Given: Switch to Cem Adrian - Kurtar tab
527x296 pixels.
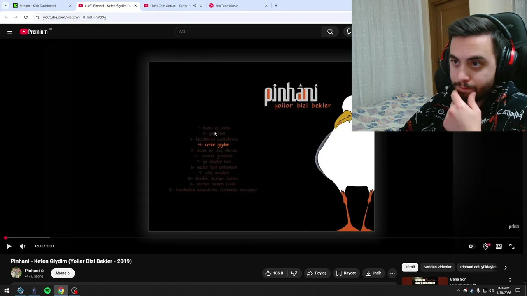Looking at the screenshot, I should (170, 6).
